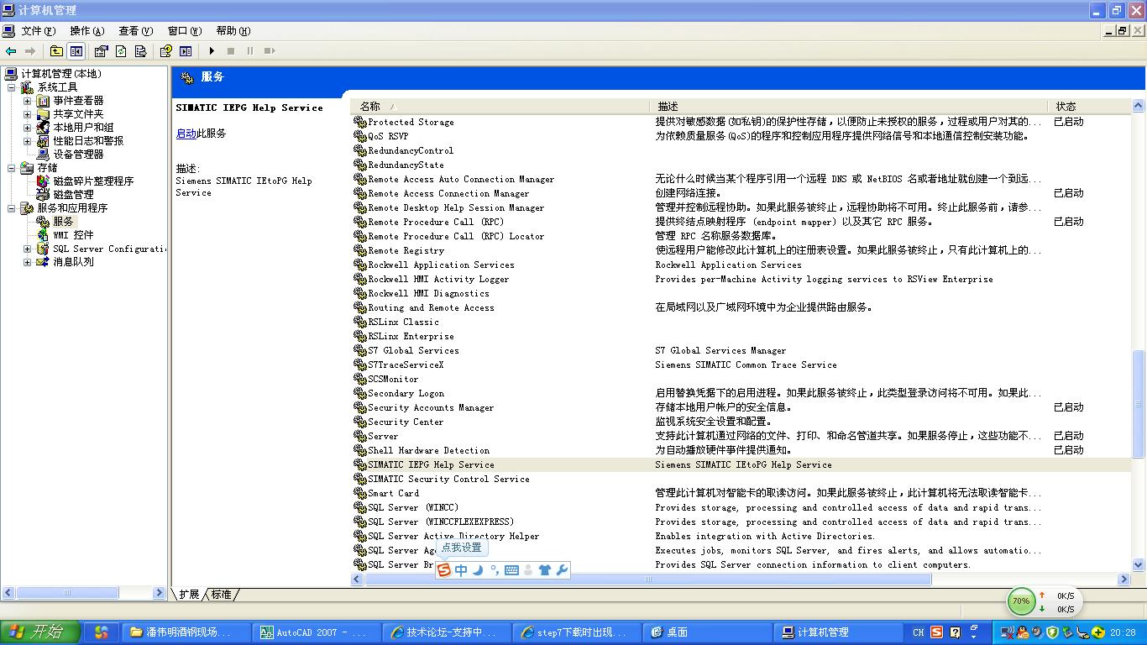This screenshot has width=1147, height=645.
Task: Expand the 消息队列 node
Action: tap(27, 262)
